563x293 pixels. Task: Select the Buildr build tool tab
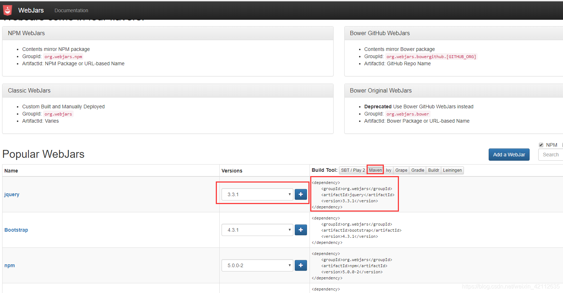[433, 170]
